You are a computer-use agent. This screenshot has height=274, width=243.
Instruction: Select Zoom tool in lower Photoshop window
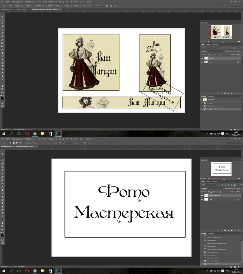3,226
